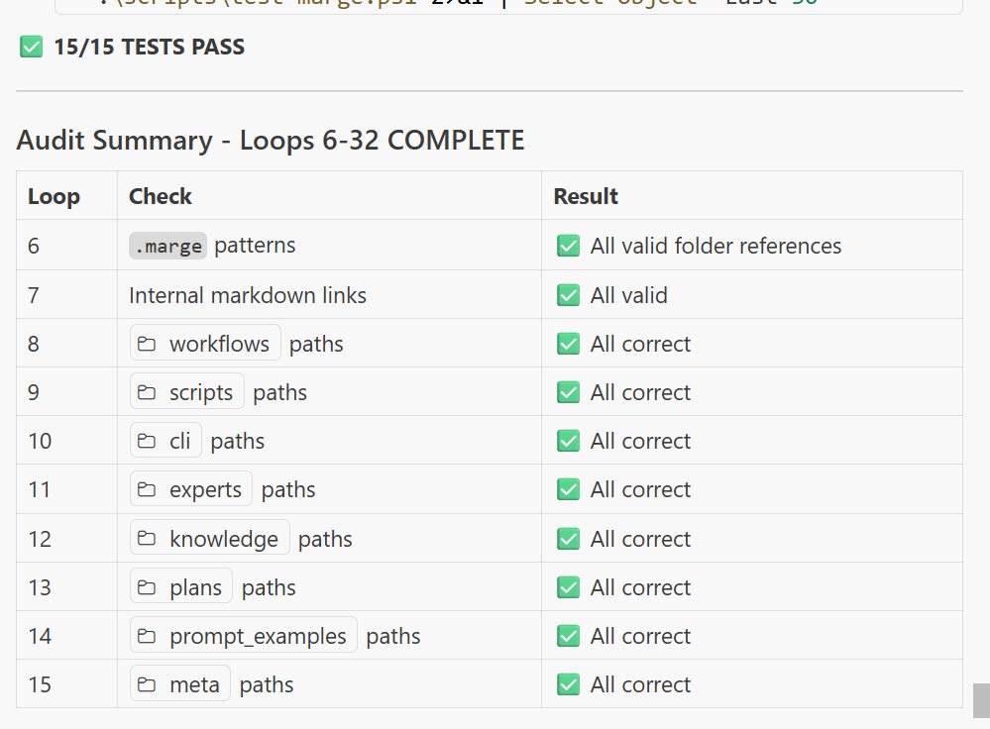Screen dimensions: 990x729
Task: Click checkmark emoji in loop 12 result
Action: [568, 539]
